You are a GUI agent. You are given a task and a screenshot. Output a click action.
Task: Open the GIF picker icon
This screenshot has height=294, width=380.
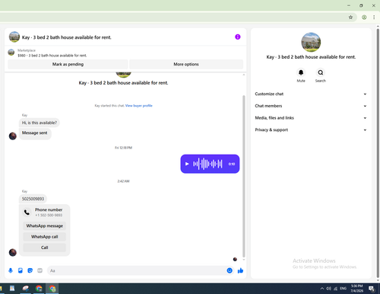[40, 270]
